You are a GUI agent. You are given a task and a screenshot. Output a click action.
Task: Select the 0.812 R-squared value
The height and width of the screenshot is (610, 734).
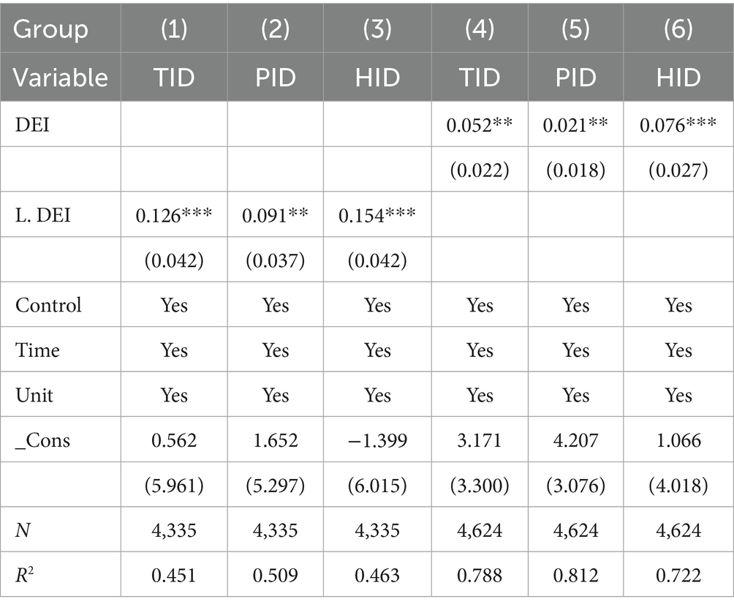click(x=576, y=576)
